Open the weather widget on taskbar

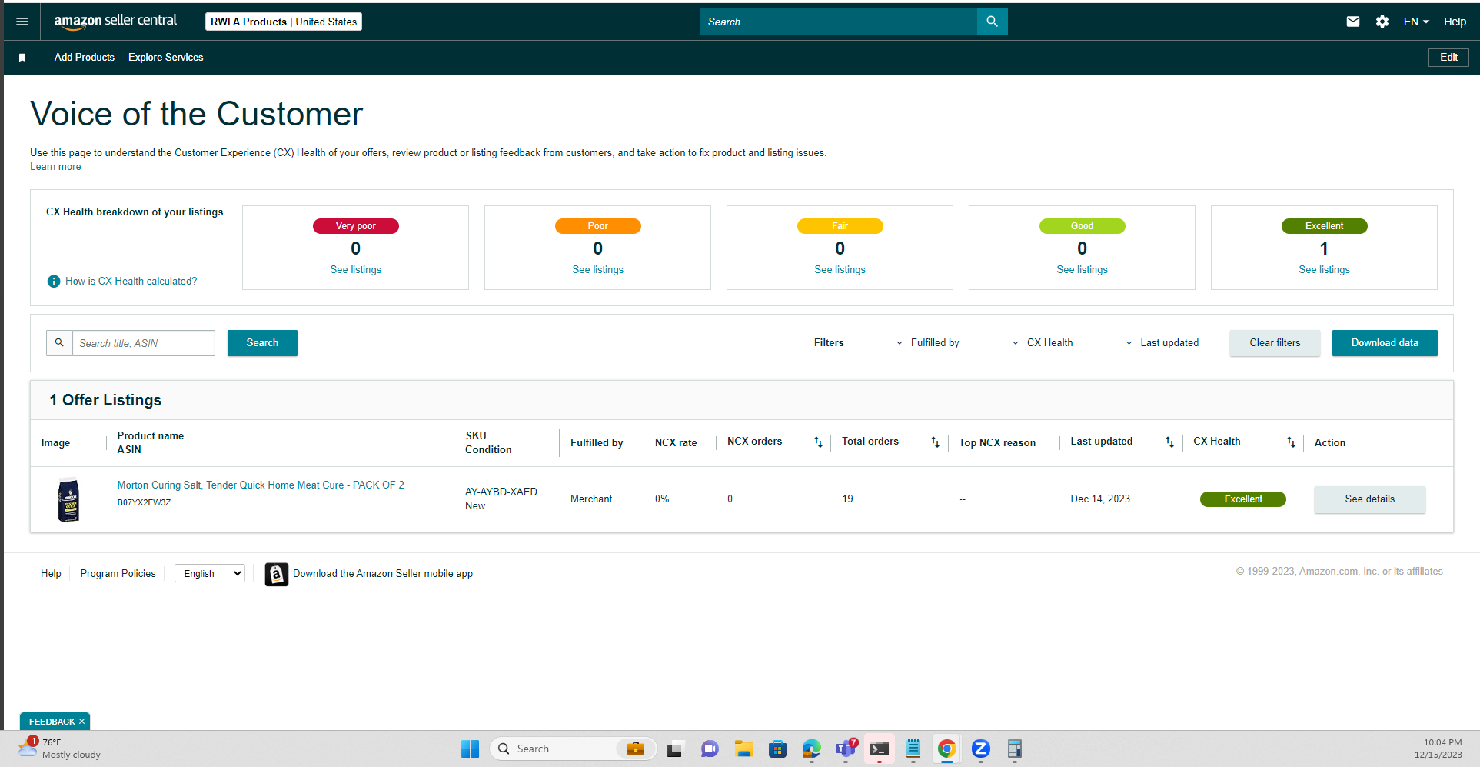click(60, 749)
